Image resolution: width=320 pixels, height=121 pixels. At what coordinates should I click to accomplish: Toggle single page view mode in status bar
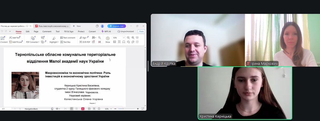(x=72, y=109)
